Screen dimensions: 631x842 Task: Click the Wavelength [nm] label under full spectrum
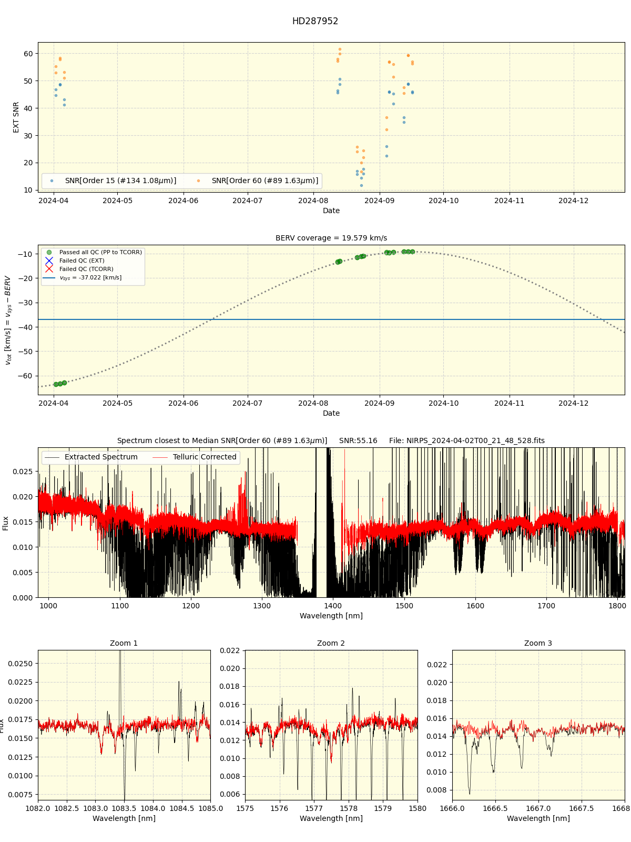pyautogui.click(x=331, y=616)
